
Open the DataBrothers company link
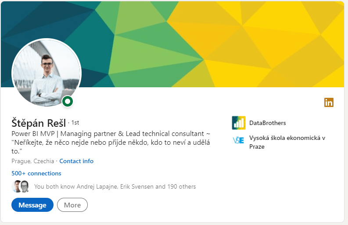[x=267, y=123]
